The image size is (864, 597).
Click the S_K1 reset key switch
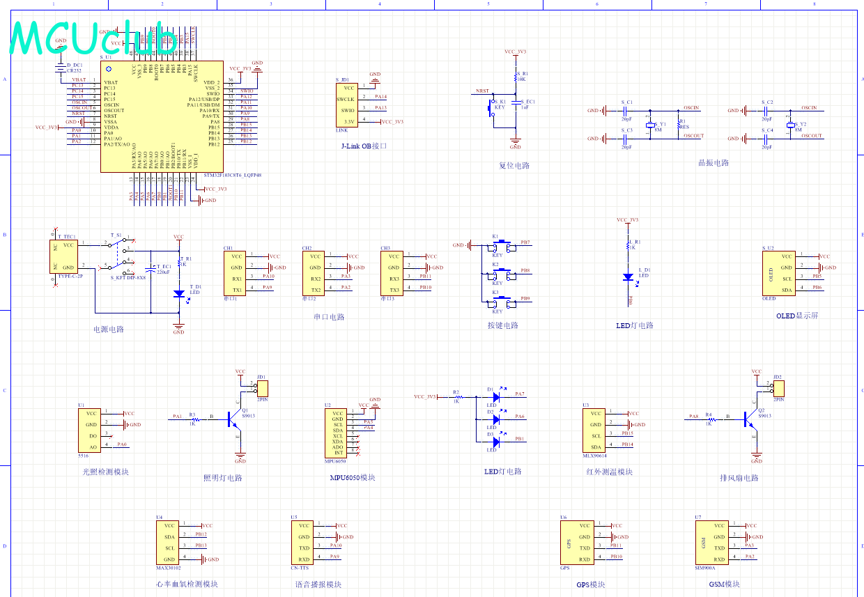pos(491,108)
